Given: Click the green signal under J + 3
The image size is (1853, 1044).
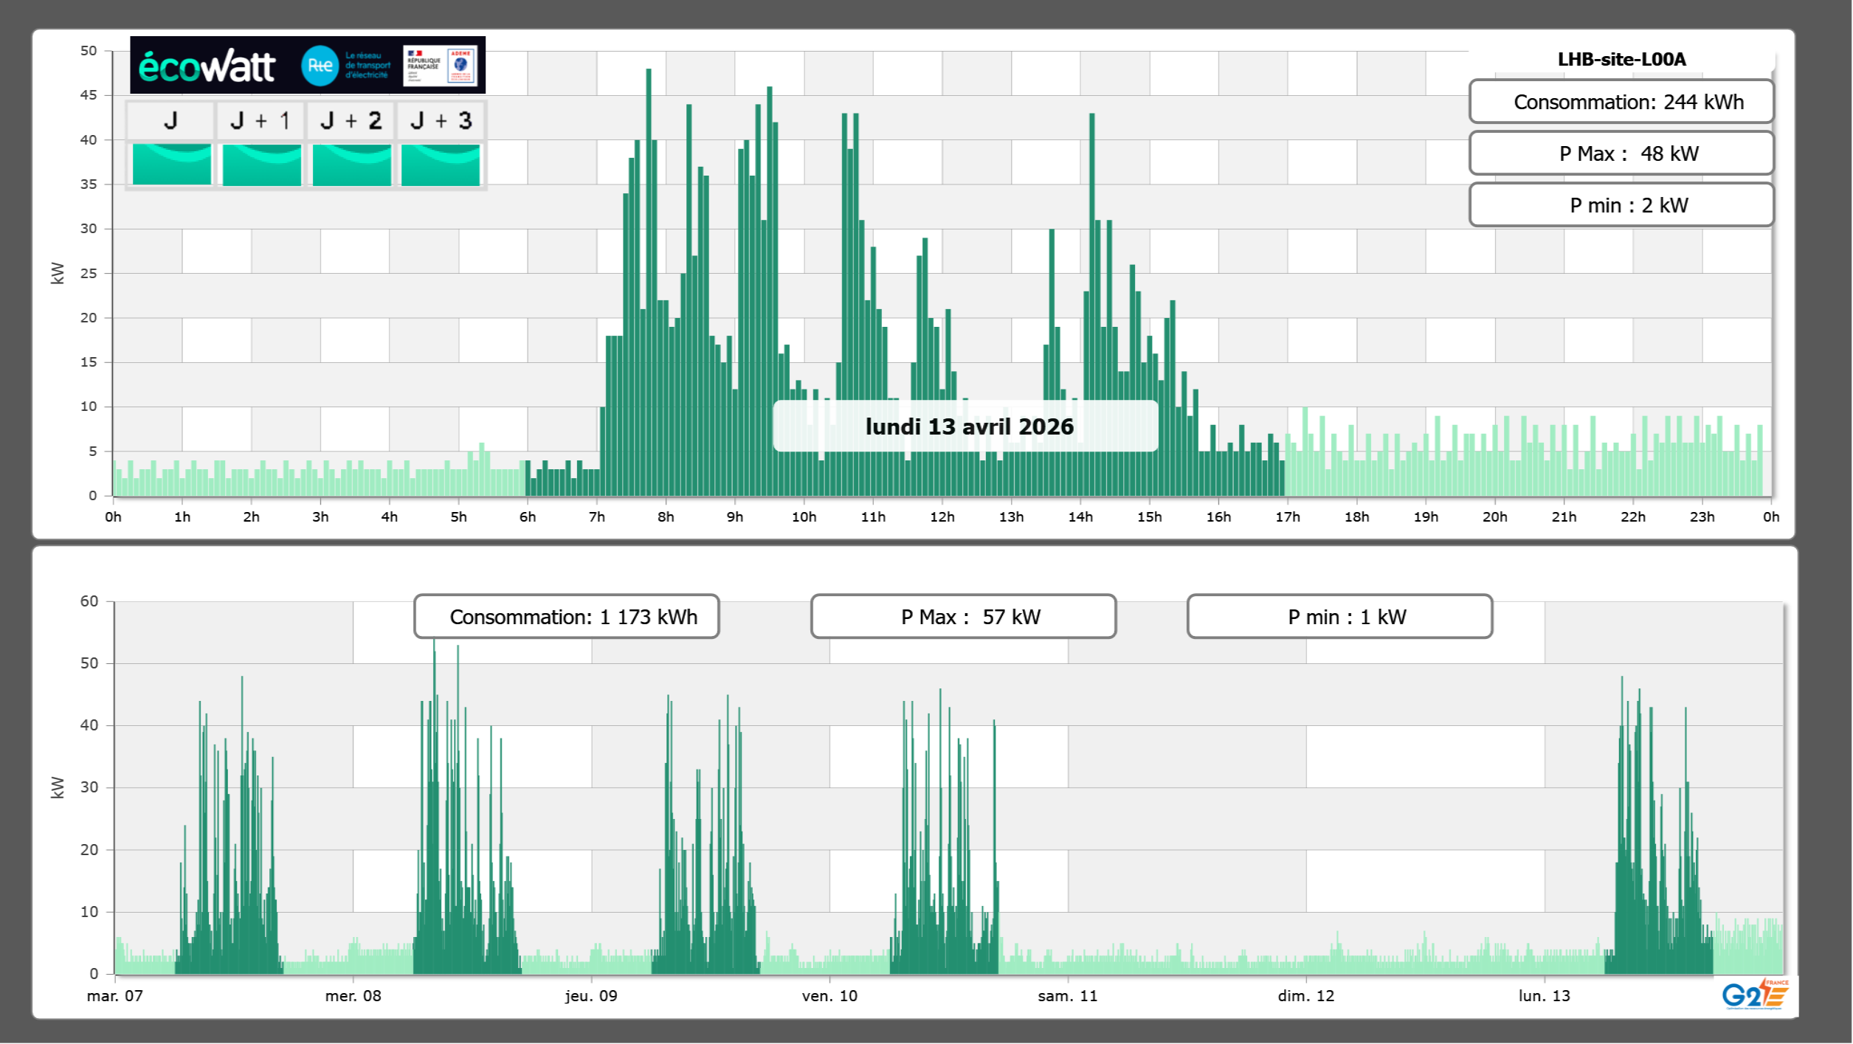Looking at the screenshot, I should [x=441, y=165].
